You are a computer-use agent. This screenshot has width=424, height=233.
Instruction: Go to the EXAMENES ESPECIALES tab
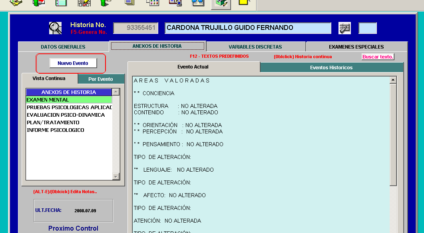[x=356, y=47]
